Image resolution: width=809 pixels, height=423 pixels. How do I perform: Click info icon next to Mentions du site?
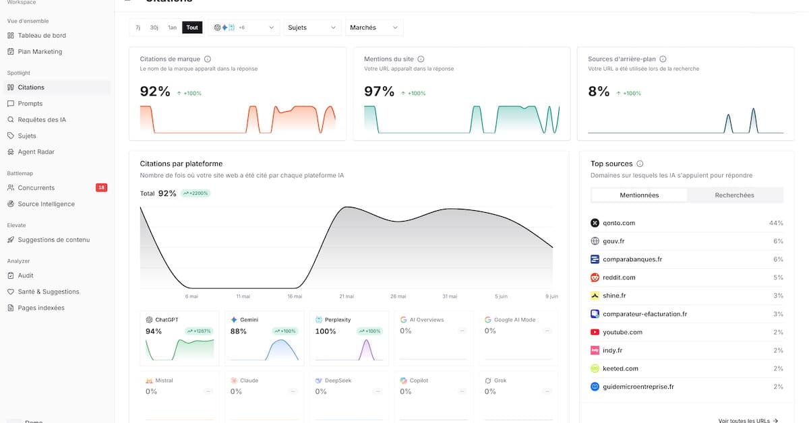421,59
